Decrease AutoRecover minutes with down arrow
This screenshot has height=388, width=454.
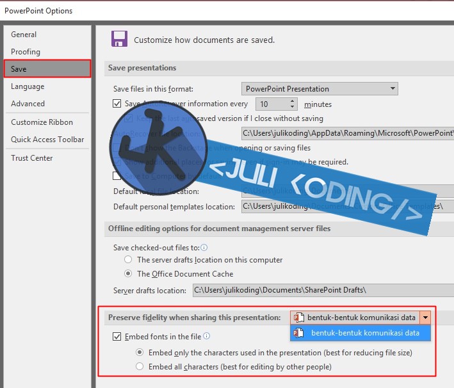coord(293,107)
